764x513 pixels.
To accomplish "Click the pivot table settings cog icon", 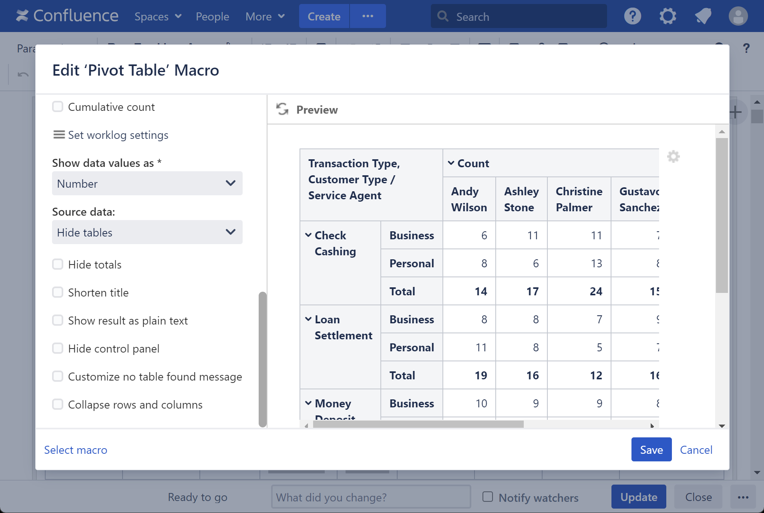I will pyautogui.click(x=673, y=156).
